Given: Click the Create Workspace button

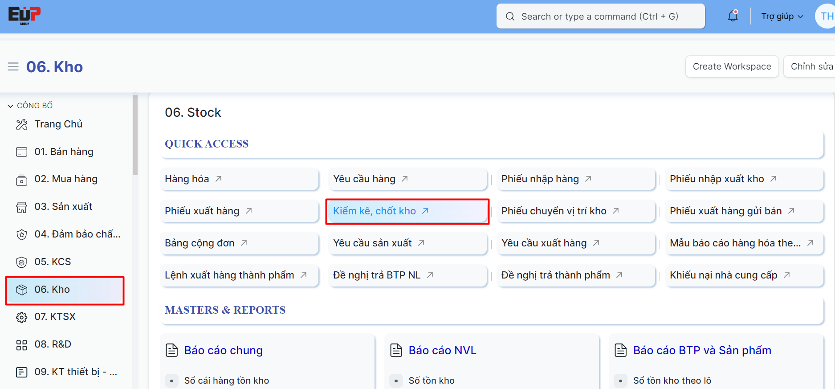Looking at the screenshot, I should pyautogui.click(x=732, y=66).
